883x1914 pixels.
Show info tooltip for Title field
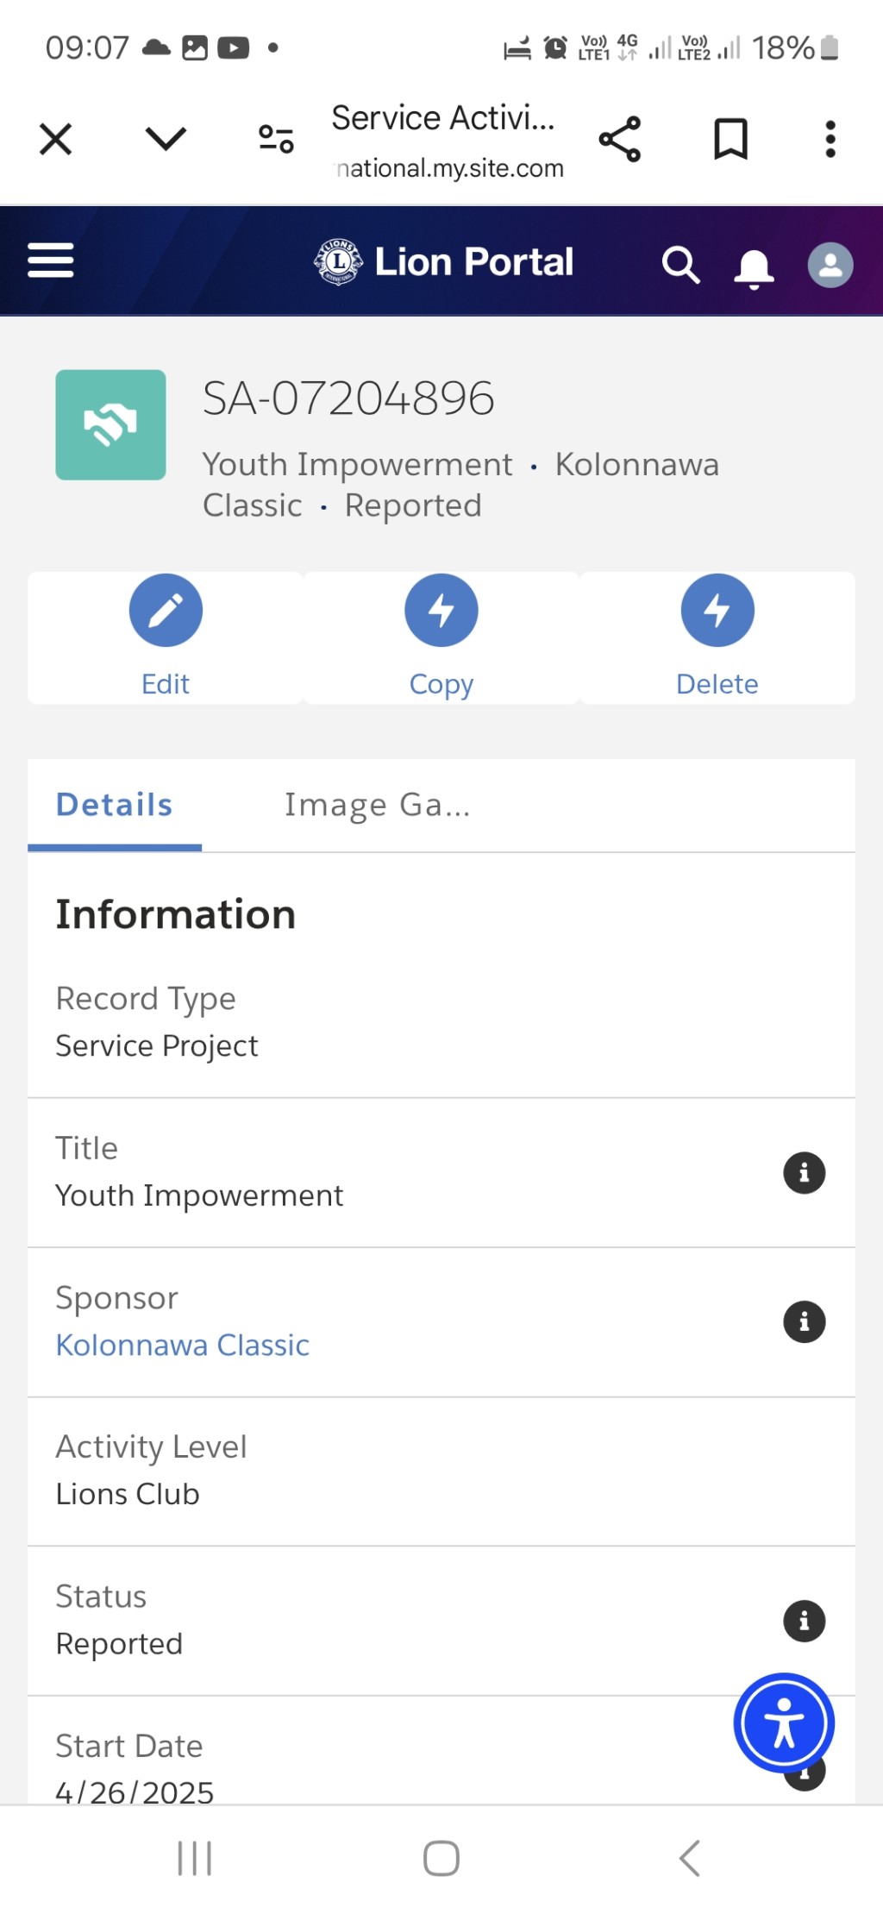coord(804,1173)
